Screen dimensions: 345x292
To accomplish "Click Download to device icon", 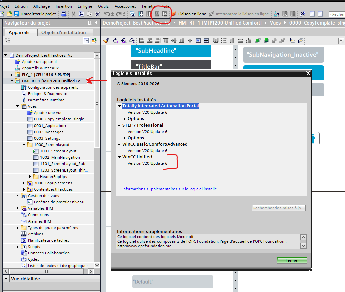I will [x=141, y=14].
